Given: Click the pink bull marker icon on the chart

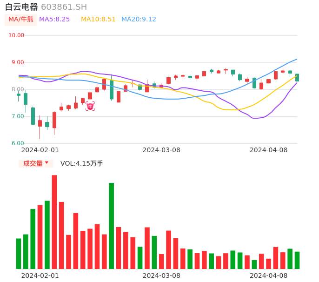Looking at the screenshot, I should (x=90, y=106).
